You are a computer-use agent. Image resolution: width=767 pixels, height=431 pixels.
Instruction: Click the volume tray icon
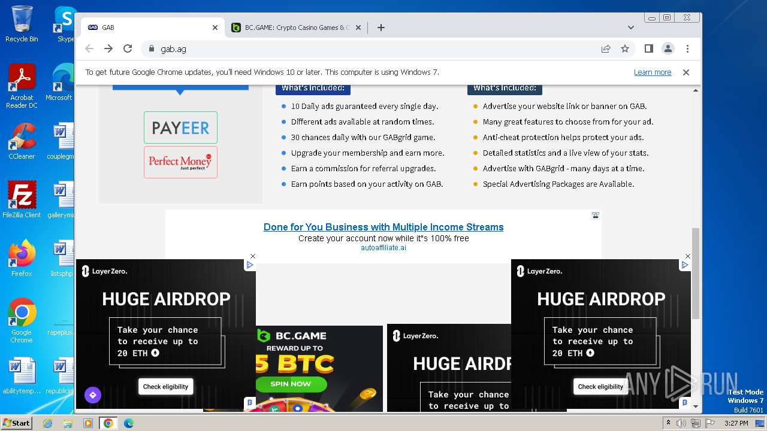pos(681,423)
